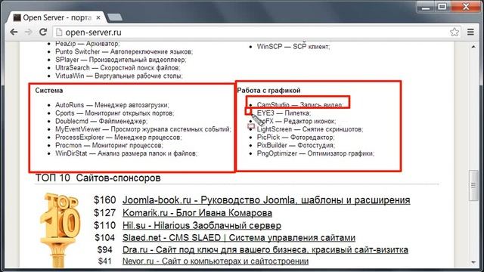Open the Chrome hamburger menu

click(x=470, y=32)
